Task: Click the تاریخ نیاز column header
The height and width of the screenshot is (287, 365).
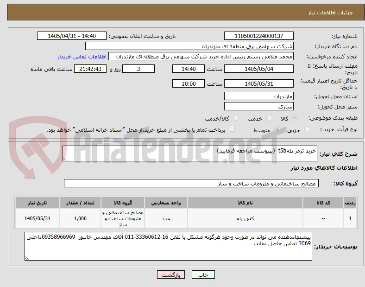Action: coord(37,203)
